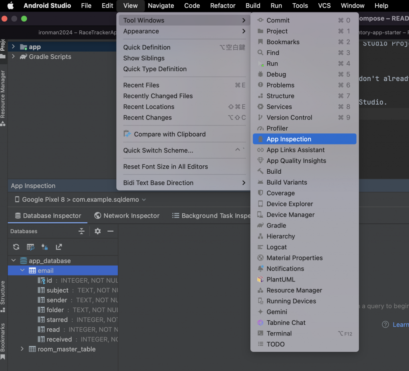Switch to Background Task Inspector tab
The width and height of the screenshot is (409, 371).
(211, 216)
